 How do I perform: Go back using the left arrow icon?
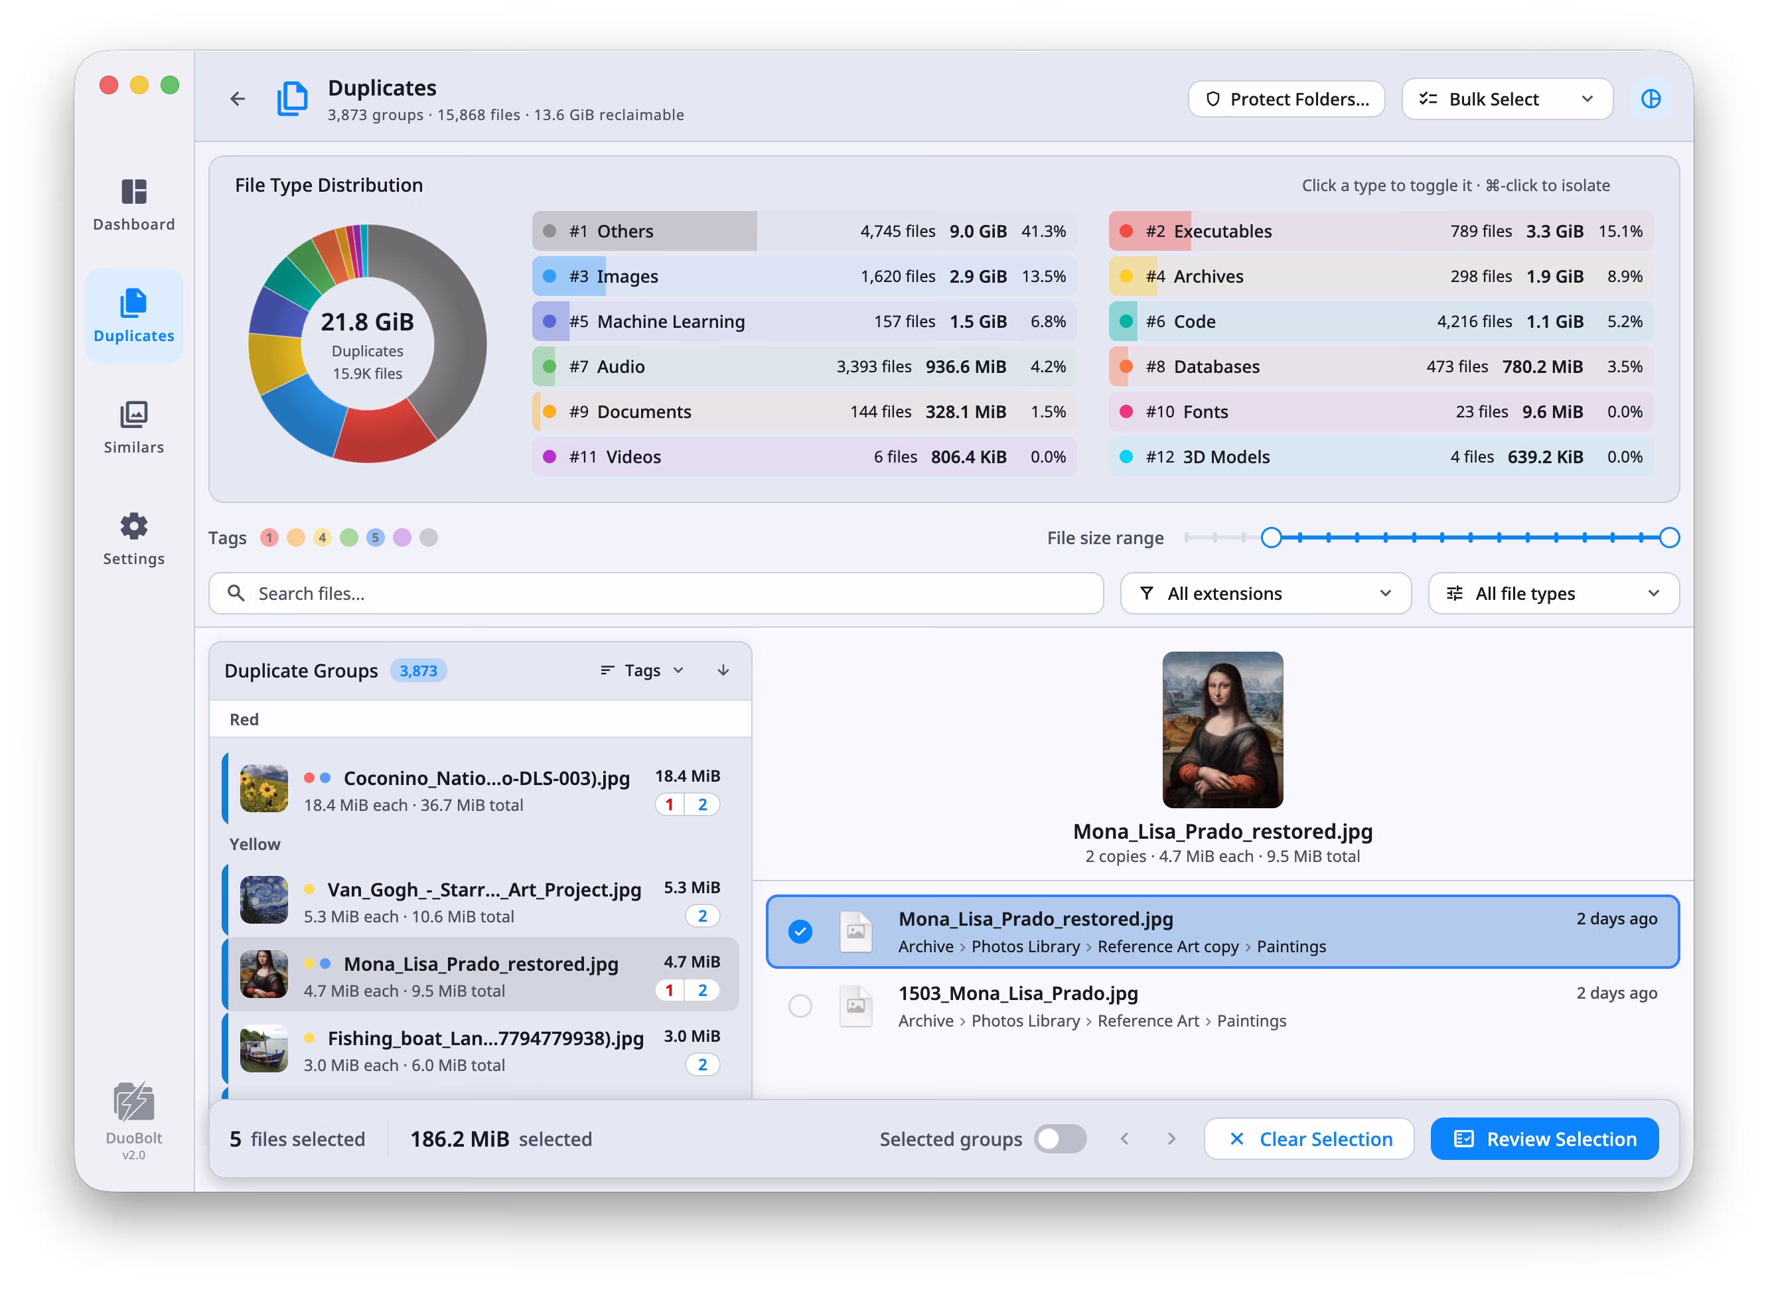coord(238,99)
